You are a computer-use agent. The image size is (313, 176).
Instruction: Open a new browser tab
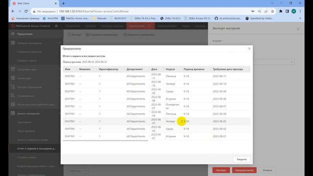pyautogui.click(x=64, y=3)
